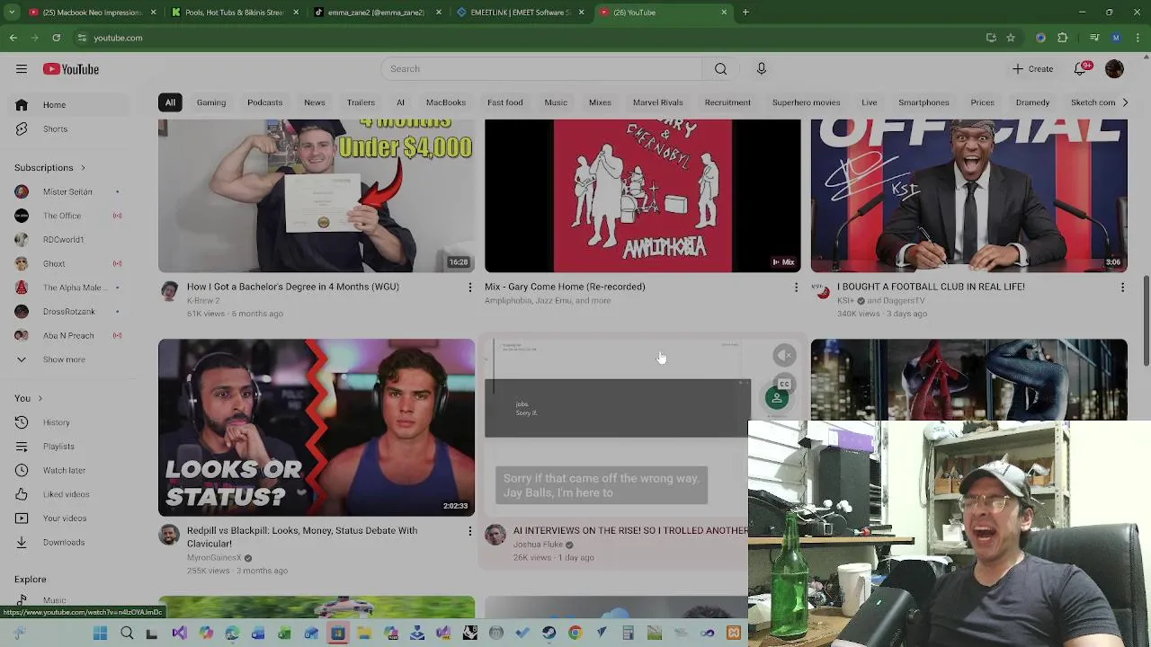Image resolution: width=1151 pixels, height=647 pixels.
Task: Bookmark this page with the star
Action: point(1011,38)
